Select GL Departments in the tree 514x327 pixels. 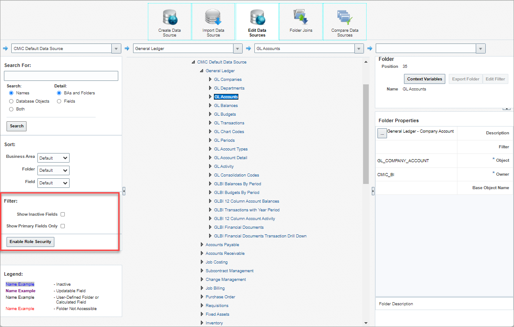pos(229,88)
